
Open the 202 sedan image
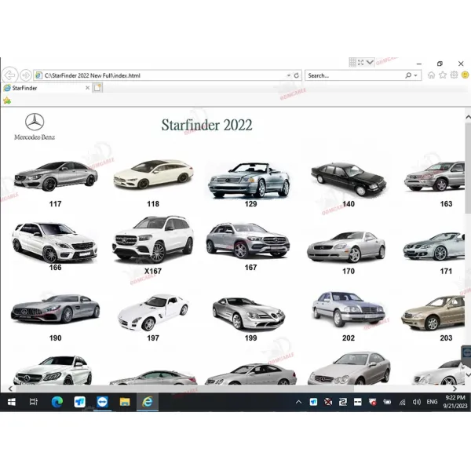349,309
